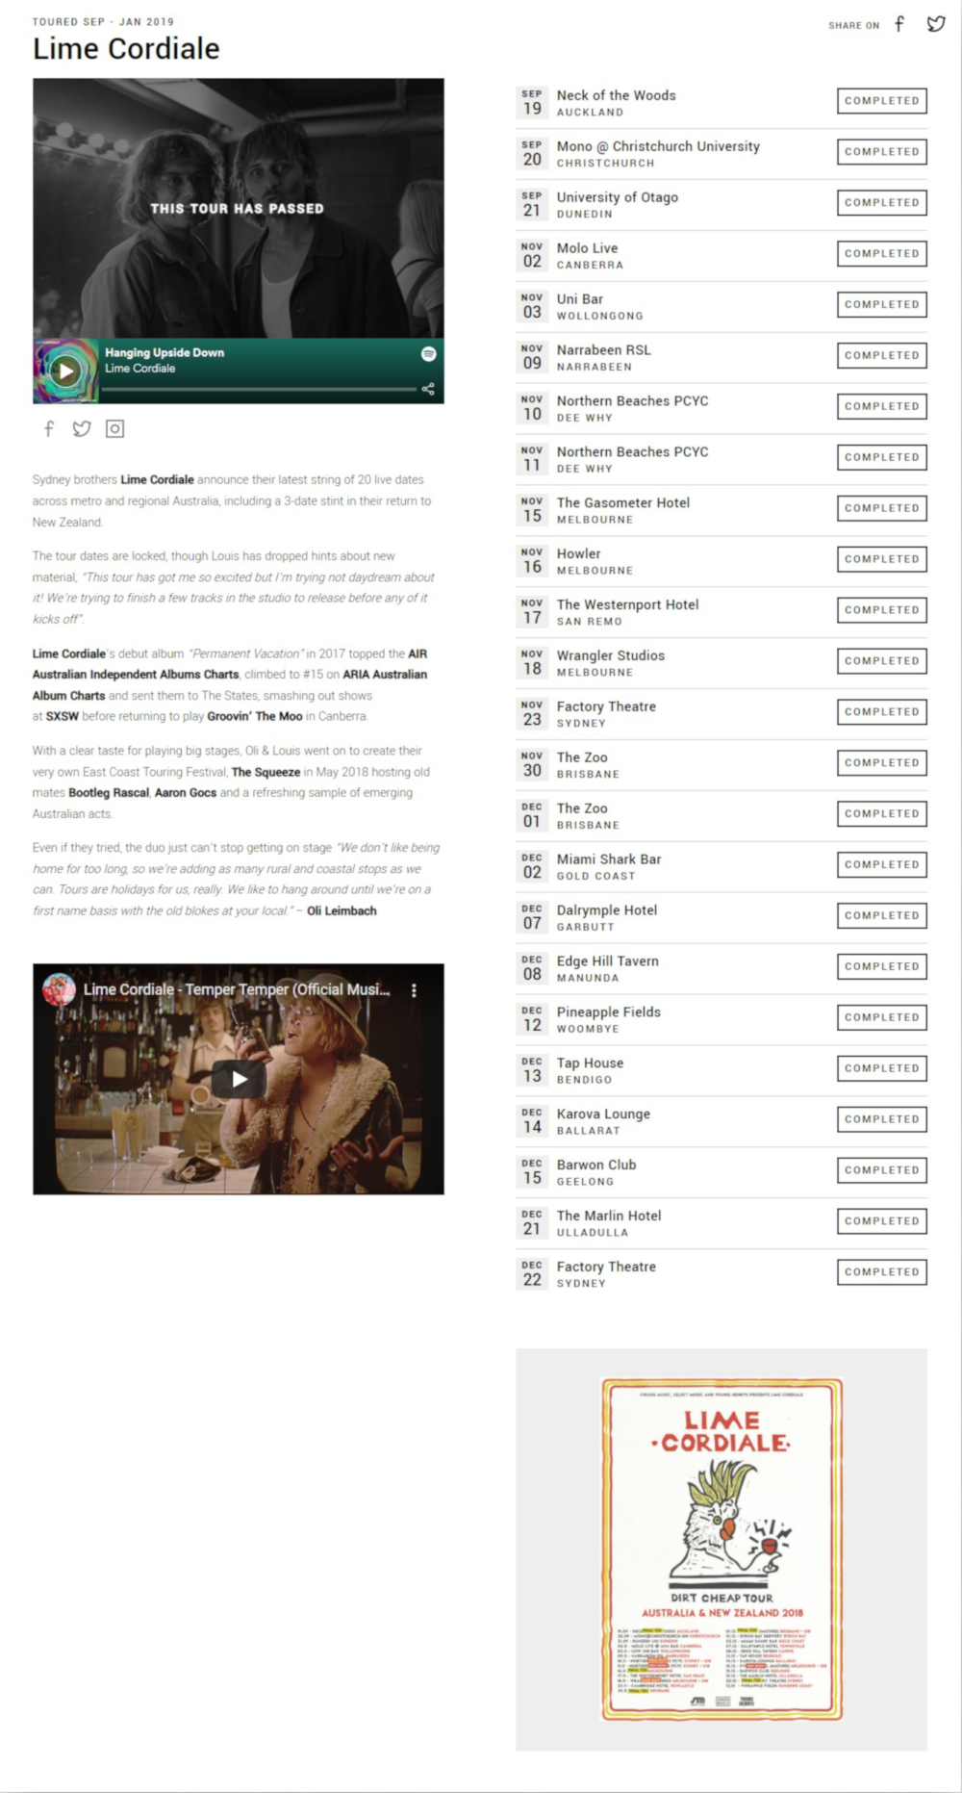Screen dimensions: 962x1793
Task: Click Temper Temper video title link
Action: [237, 989]
